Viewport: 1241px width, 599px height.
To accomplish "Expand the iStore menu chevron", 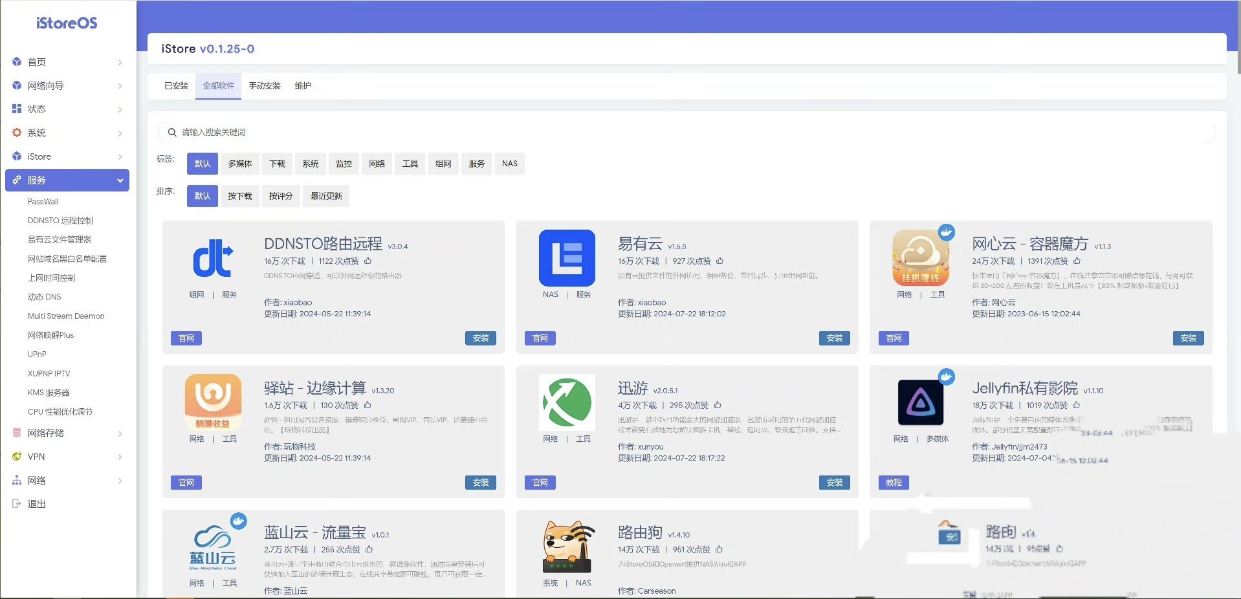I will [120, 157].
